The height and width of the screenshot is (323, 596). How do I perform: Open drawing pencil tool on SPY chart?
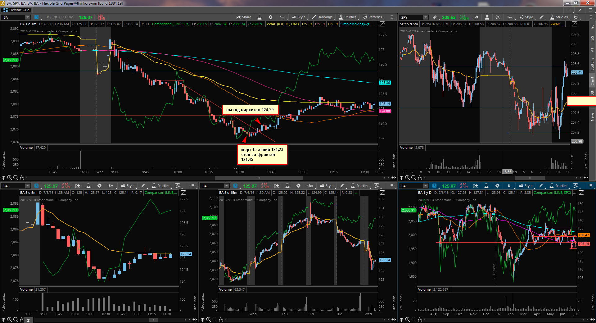coord(542,17)
